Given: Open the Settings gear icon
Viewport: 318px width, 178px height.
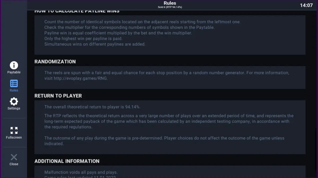Looking at the screenshot, I should pos(14,102).
